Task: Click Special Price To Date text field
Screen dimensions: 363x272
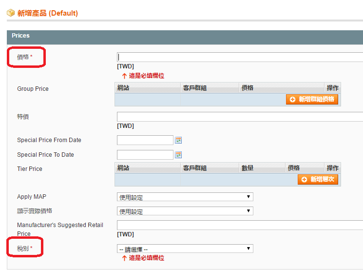Action: pos(145,155)
